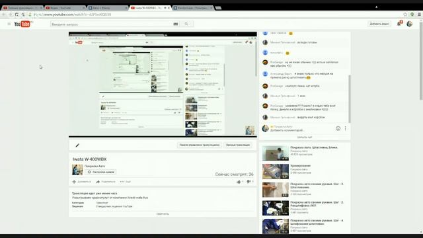Open the account avatar menu
The height and width of the screenshot is (238, 423).
[x=410, y=24]
